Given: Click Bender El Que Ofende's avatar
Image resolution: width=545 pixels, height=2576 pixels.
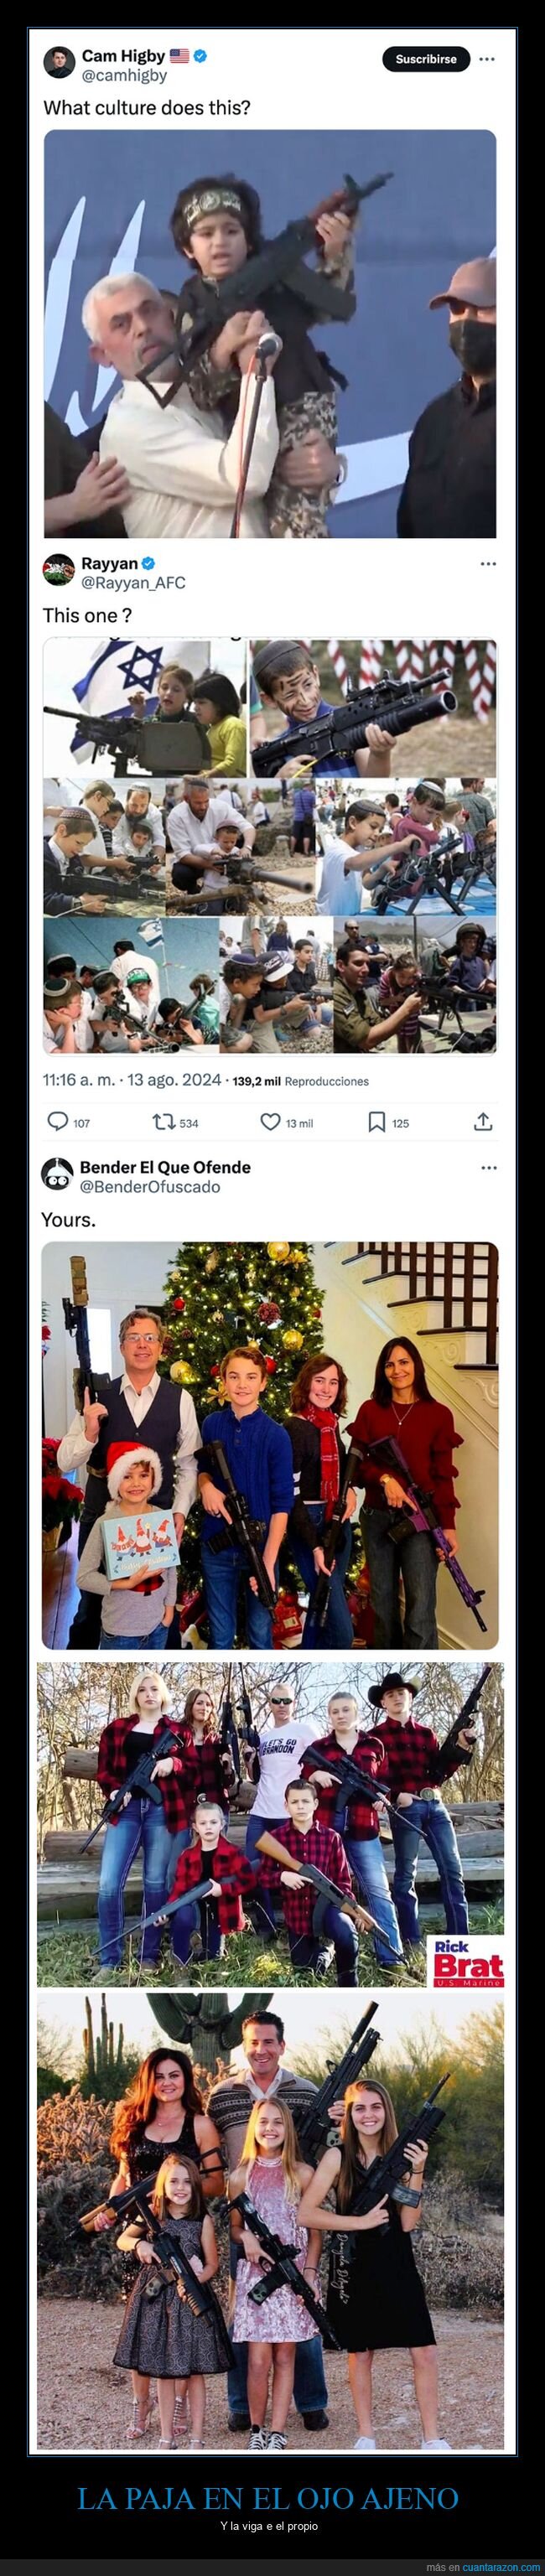Looking at the screenshot, I should click(x=57, y=1174).
